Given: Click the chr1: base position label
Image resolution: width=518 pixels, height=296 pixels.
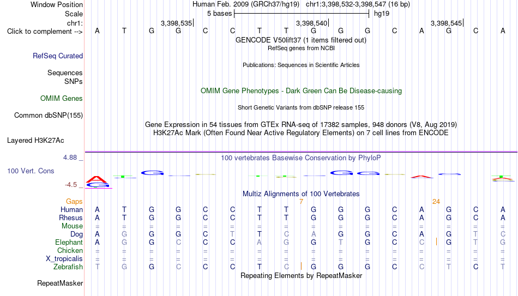Looking at the screenshot, I should tap(75, 23).
